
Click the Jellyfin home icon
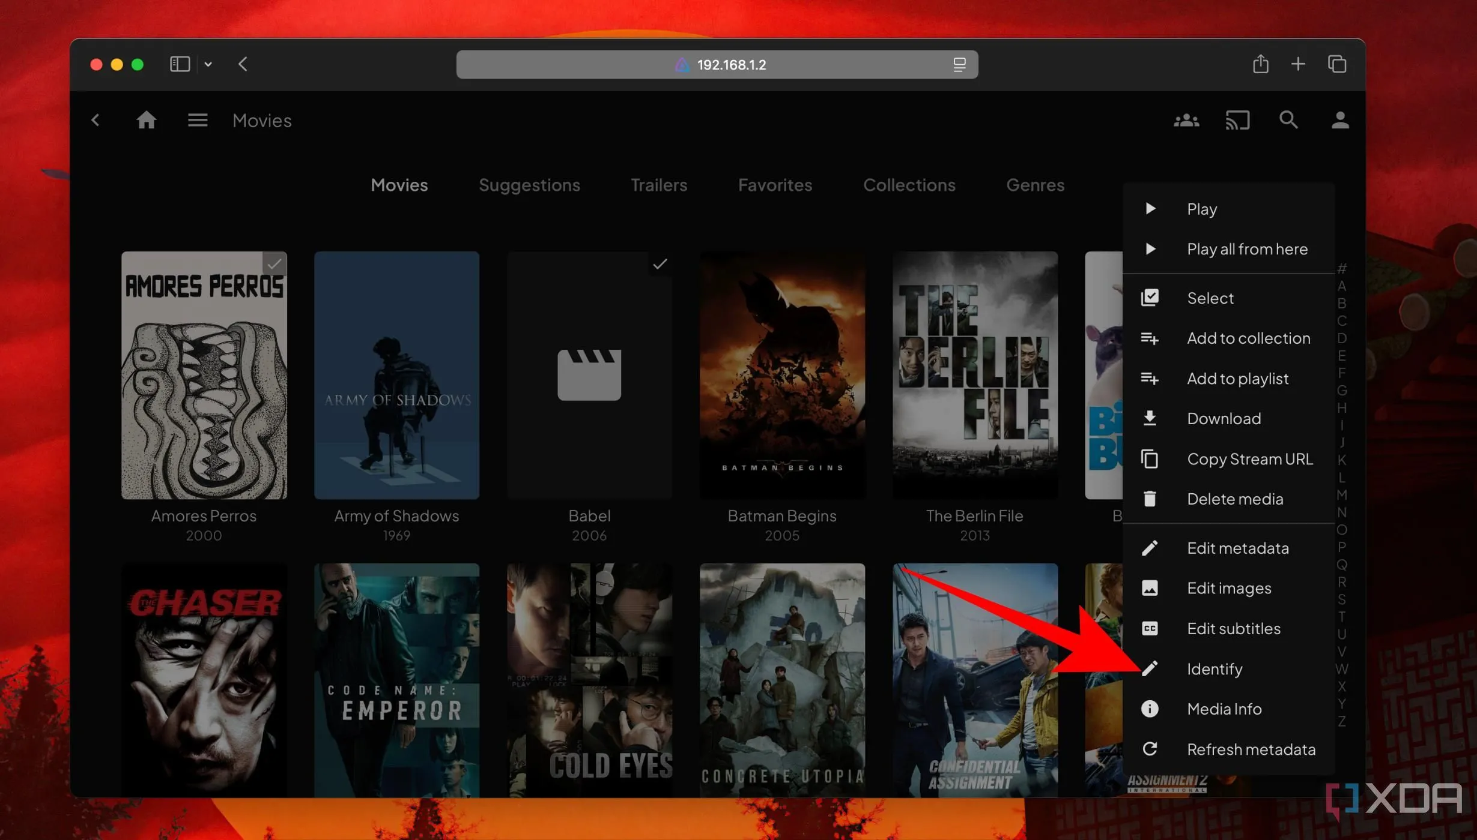(x=146, y=120)
